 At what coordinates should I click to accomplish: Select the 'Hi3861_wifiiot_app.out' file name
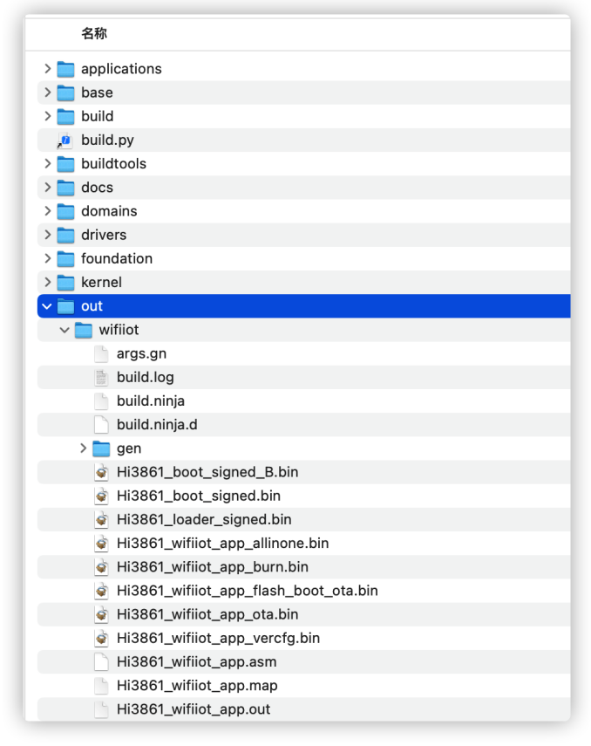tap(194, 710)
